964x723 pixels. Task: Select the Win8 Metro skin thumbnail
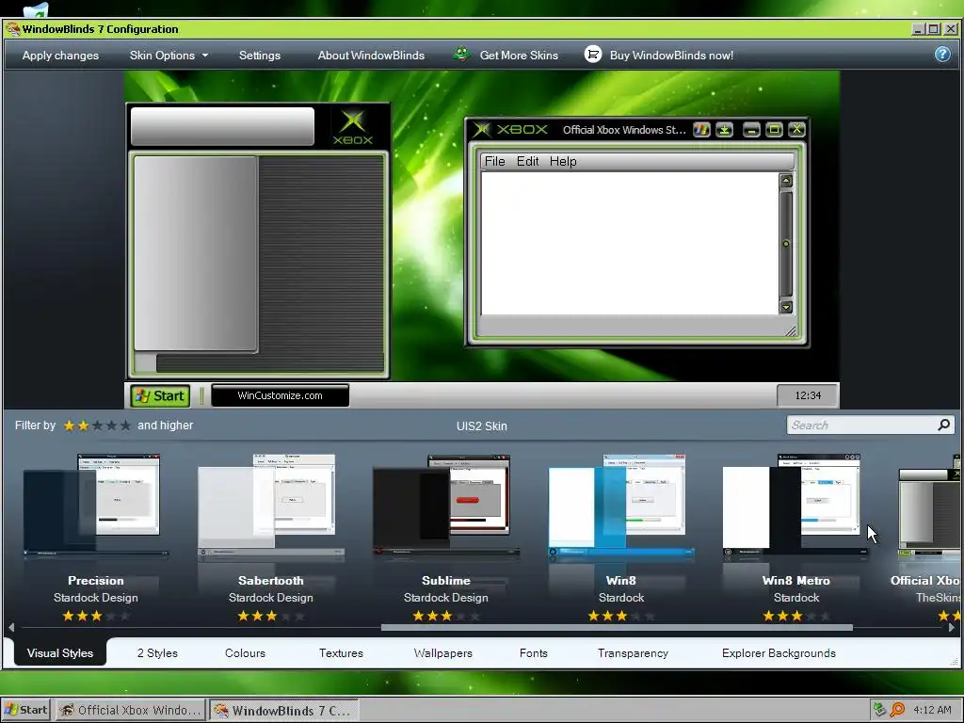point(796,506)
